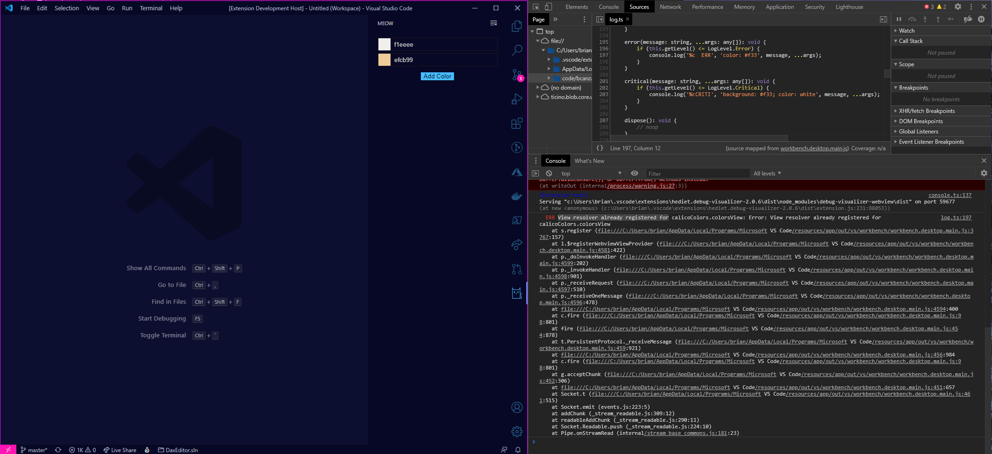The width and height of the screenshot is (992, 454).
Task: Expand Global Listeners section
Action: (942, 131)
